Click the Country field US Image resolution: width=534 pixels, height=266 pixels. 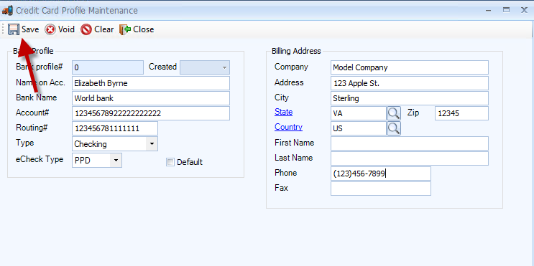[359, 128]
